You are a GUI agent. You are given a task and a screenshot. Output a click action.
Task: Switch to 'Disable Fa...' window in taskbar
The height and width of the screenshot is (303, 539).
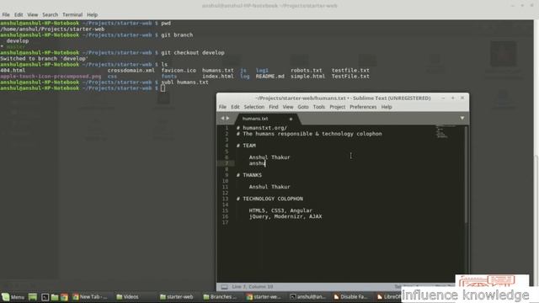point(350,297)
